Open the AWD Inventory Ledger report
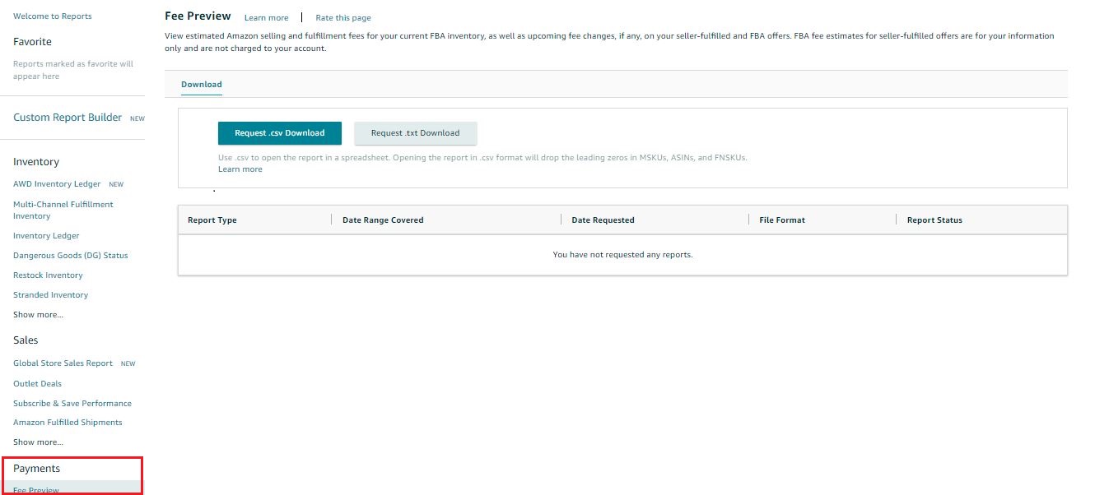This screenshot has height=495, width=1095. [57, 183]
